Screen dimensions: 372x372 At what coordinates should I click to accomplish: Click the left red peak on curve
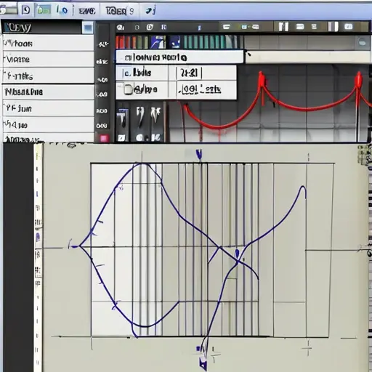pyautogui.click(x=262, y=80)
